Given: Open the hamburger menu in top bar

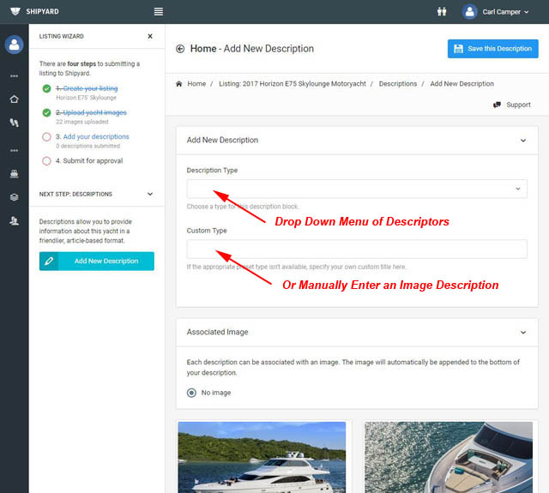Looking at the screenshot, I should [x=158, y=12].
